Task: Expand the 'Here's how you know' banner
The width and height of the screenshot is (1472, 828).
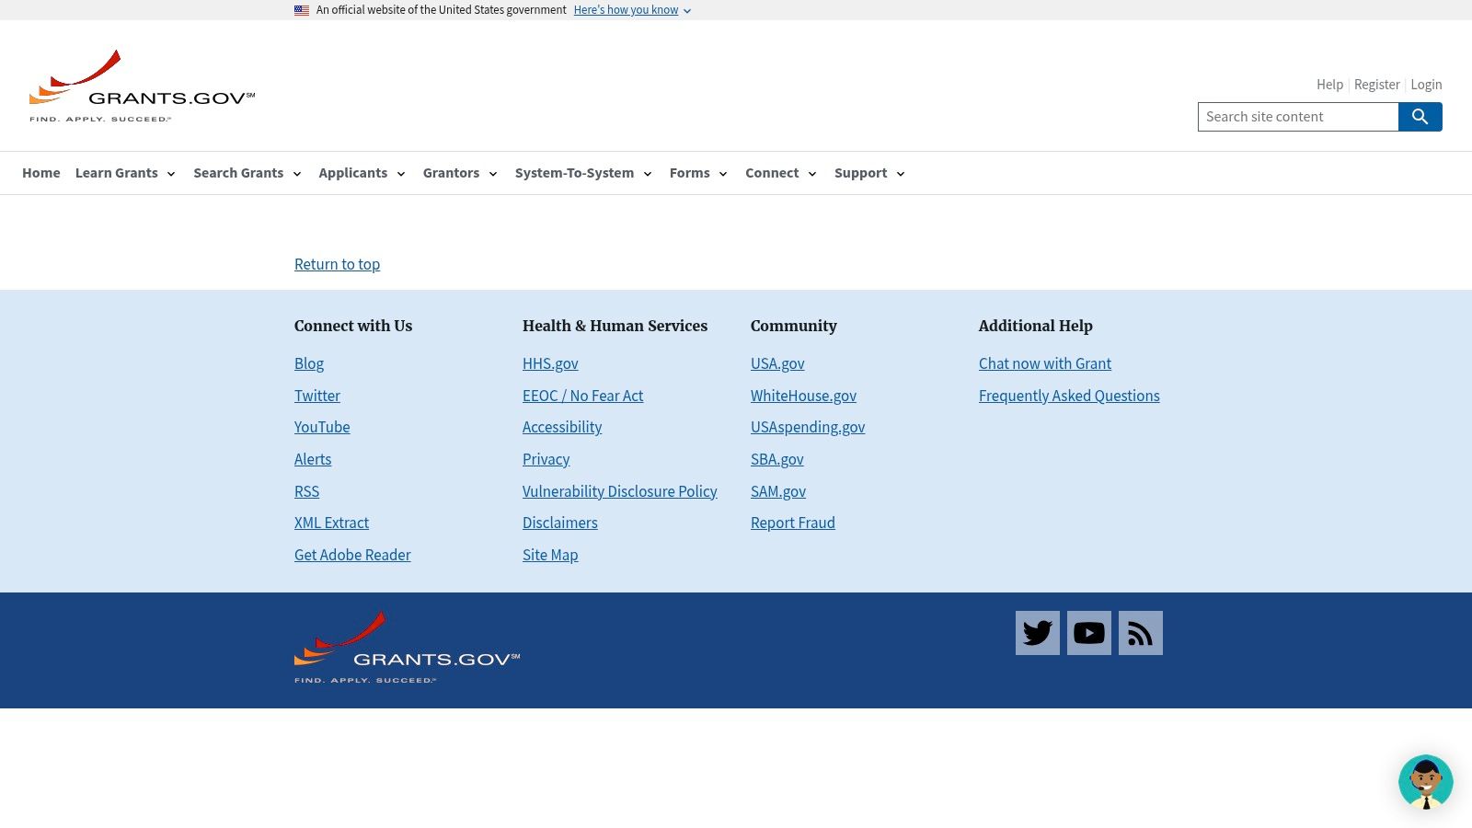Action: point(632,10)
